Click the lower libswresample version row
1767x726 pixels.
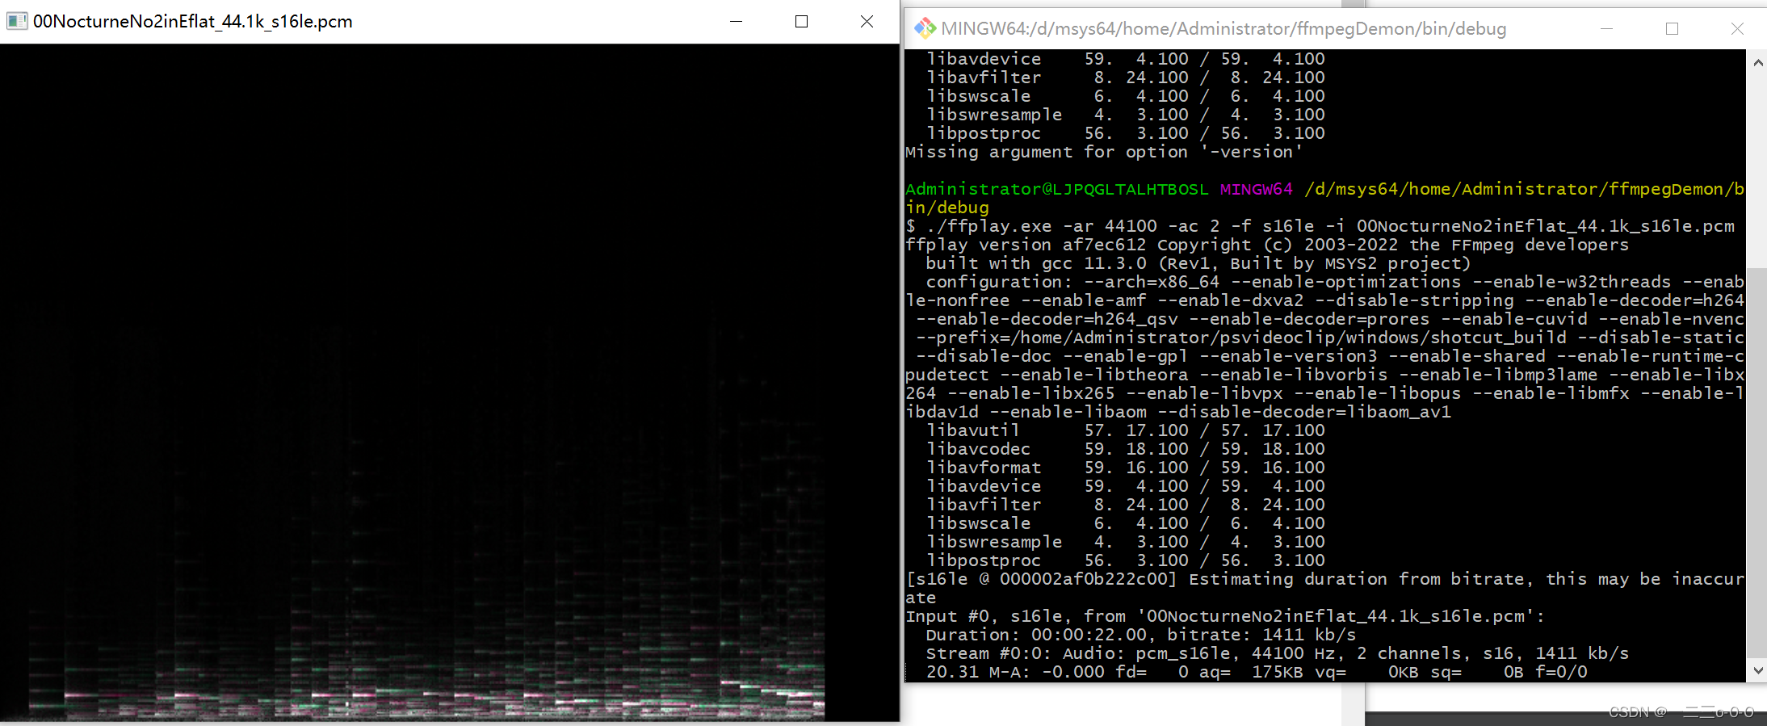1126,542
